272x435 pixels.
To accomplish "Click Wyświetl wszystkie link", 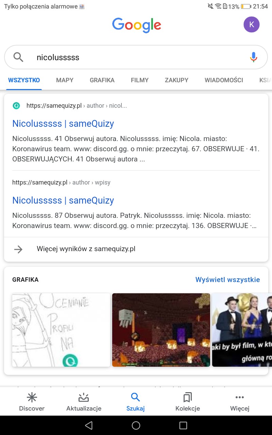I will pos(227,280).
